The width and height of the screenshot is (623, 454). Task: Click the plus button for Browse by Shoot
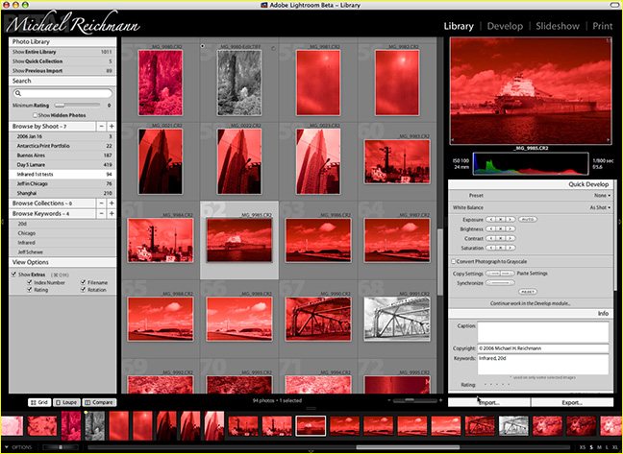tap(112, 127)
